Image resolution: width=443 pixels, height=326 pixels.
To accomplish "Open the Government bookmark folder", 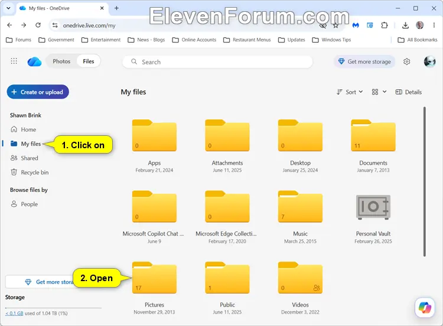I will (56, 40).
